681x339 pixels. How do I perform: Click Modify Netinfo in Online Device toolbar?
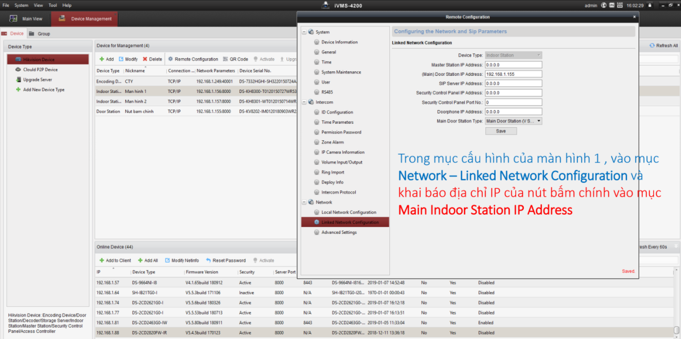click(x=167, y=261)
